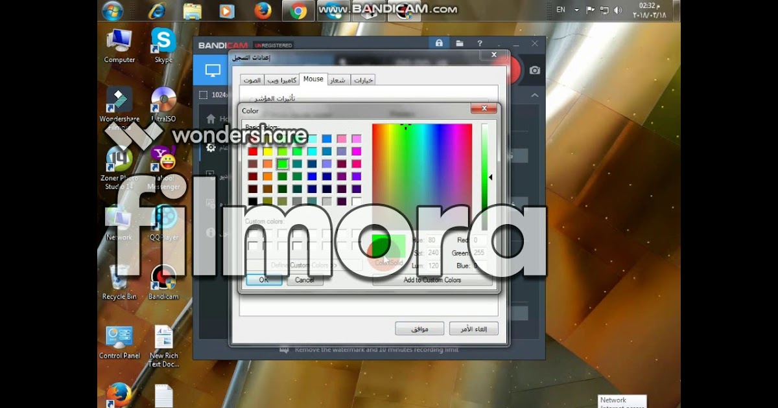The height and width of the screenshot is (408, 778).
Task: Switch to the شعار tab
Action: pos(338,80)
